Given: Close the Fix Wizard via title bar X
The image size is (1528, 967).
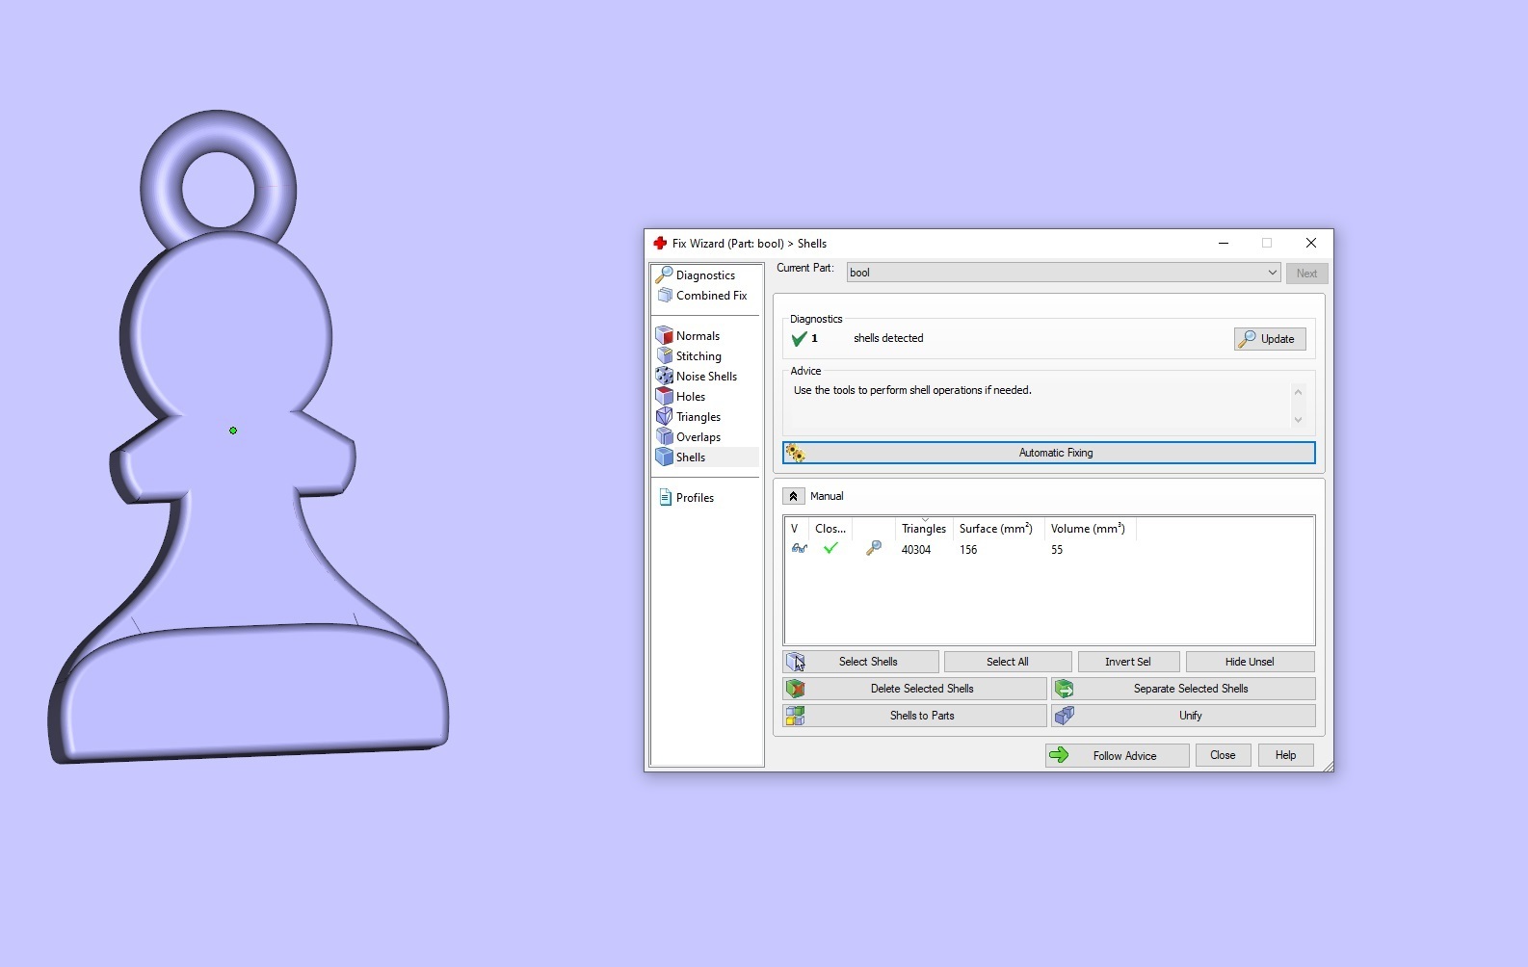Looking at the screenshot, I should (1310, 244).
